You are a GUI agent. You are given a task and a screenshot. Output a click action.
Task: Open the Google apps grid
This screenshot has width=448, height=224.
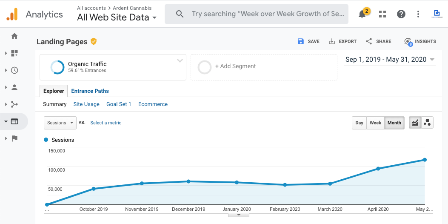point(382,14)
